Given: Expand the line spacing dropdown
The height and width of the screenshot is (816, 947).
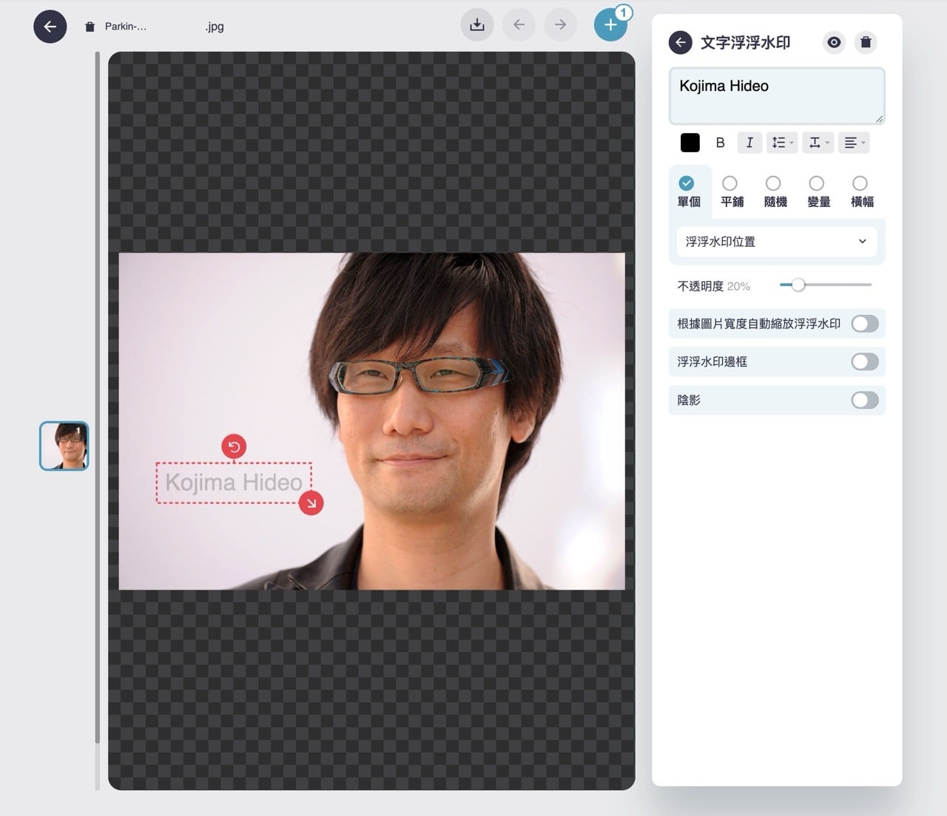Looking at the screenshot, I should coord(782,143).
